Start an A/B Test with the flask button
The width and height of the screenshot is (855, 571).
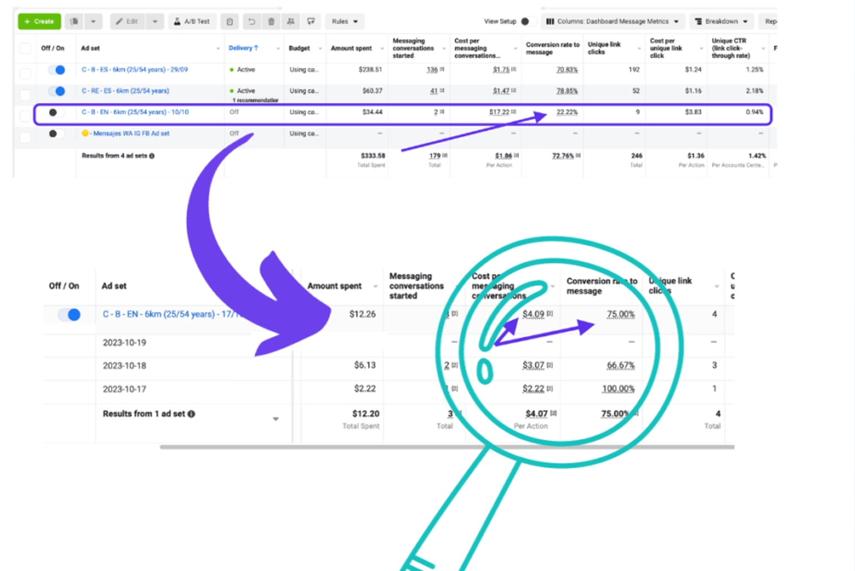tap(192, 22)
